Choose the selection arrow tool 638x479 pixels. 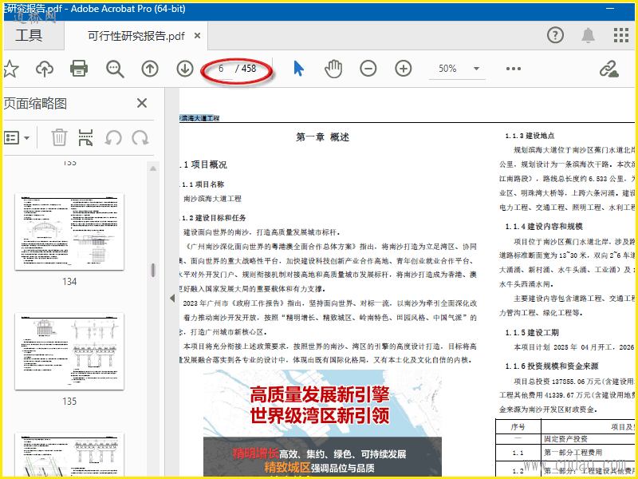coord(298,69)
